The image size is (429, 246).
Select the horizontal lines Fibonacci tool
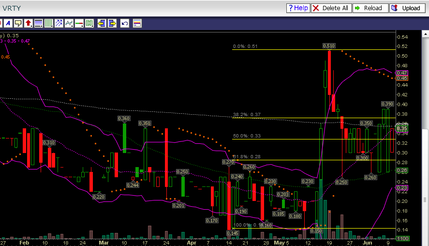(x=38, y=23)
